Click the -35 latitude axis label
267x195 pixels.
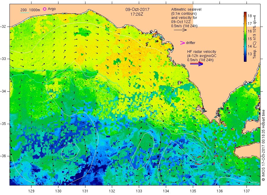pos(3,124)
